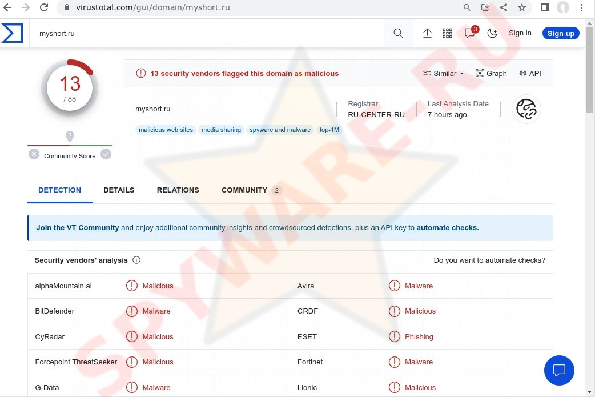Open browser profile avatar
Image resolution: width=595 pixels, height=397 pixels.
(563, 7)
